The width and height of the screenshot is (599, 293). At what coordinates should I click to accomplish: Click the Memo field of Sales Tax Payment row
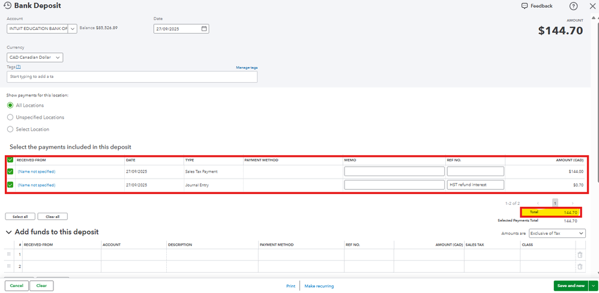tap(394, 172)
